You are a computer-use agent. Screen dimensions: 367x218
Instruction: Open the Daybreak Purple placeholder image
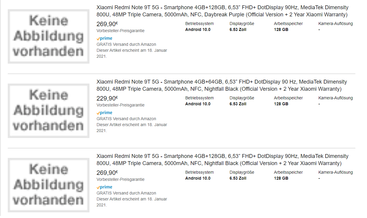pos(48,36)
